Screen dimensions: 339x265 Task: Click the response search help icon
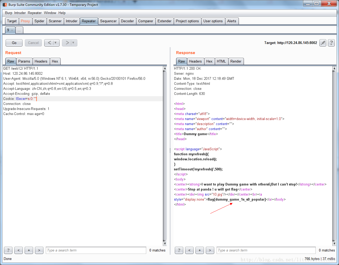pyautogui.click(x=179, y=250)
